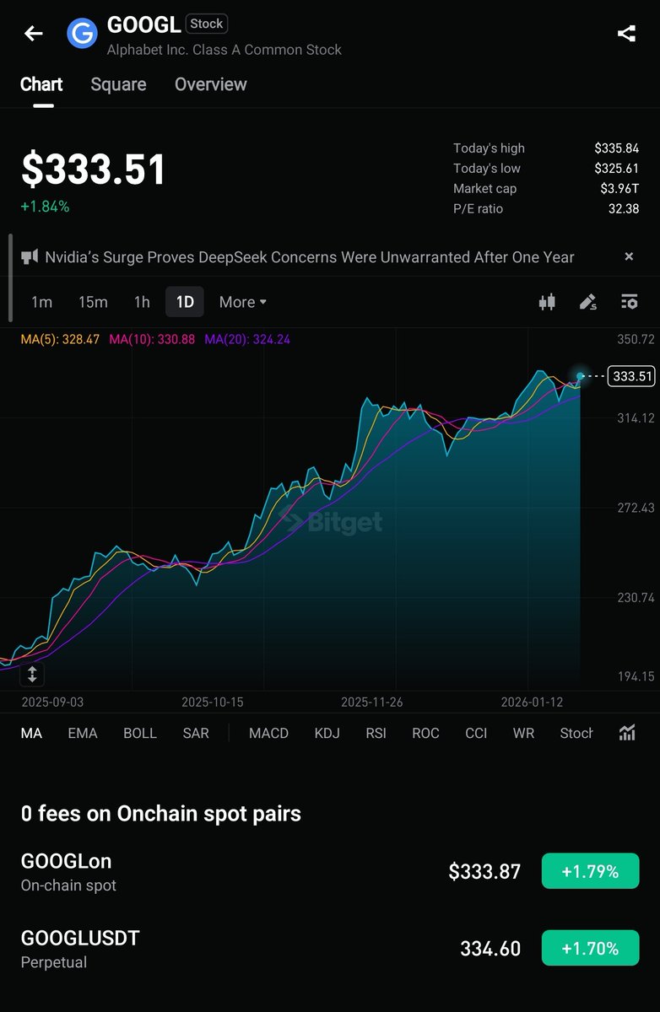Open the GOOGLUSDT perpetual pair
This screenshot has height=1012, width=660.
(x=330, y=949)
